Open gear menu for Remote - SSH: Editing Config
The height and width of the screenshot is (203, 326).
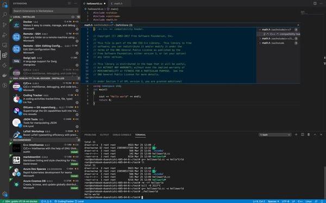coord(77,53)
